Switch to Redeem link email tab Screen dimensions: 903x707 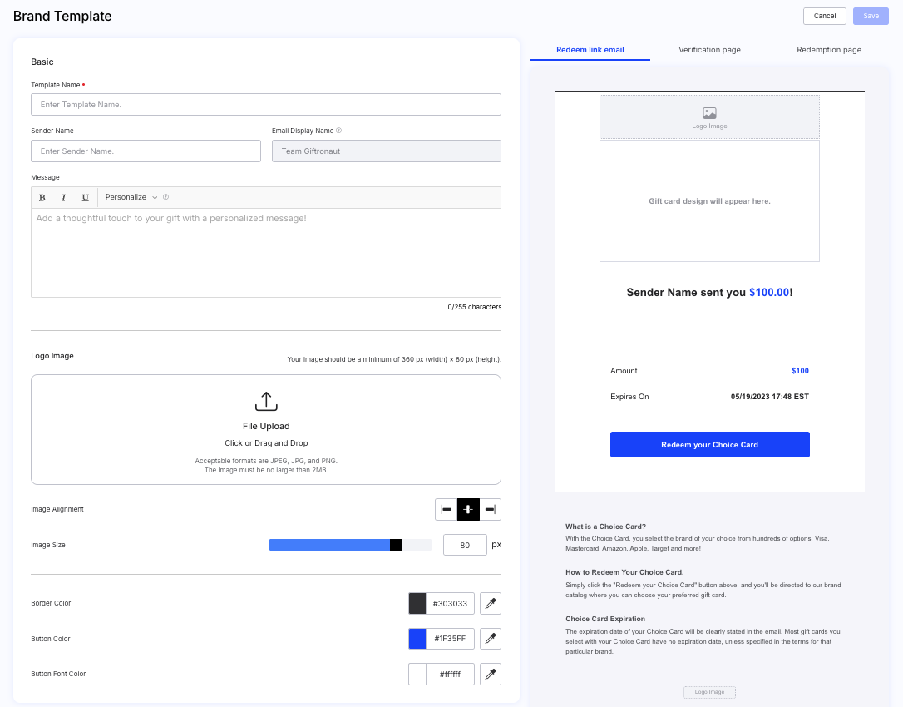point(590,50)
